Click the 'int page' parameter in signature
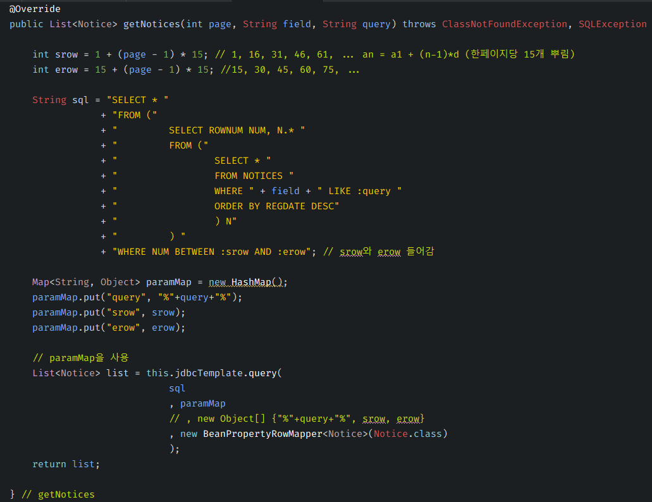Image resolution: width=652 pixels, height=502 pixels. coord(208,24)
